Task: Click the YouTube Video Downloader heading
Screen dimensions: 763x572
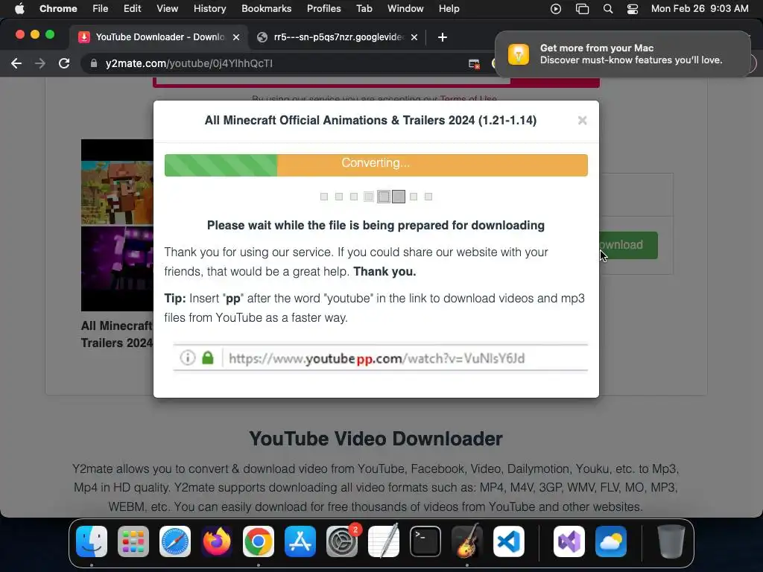Action: click(x=376, y=439)
